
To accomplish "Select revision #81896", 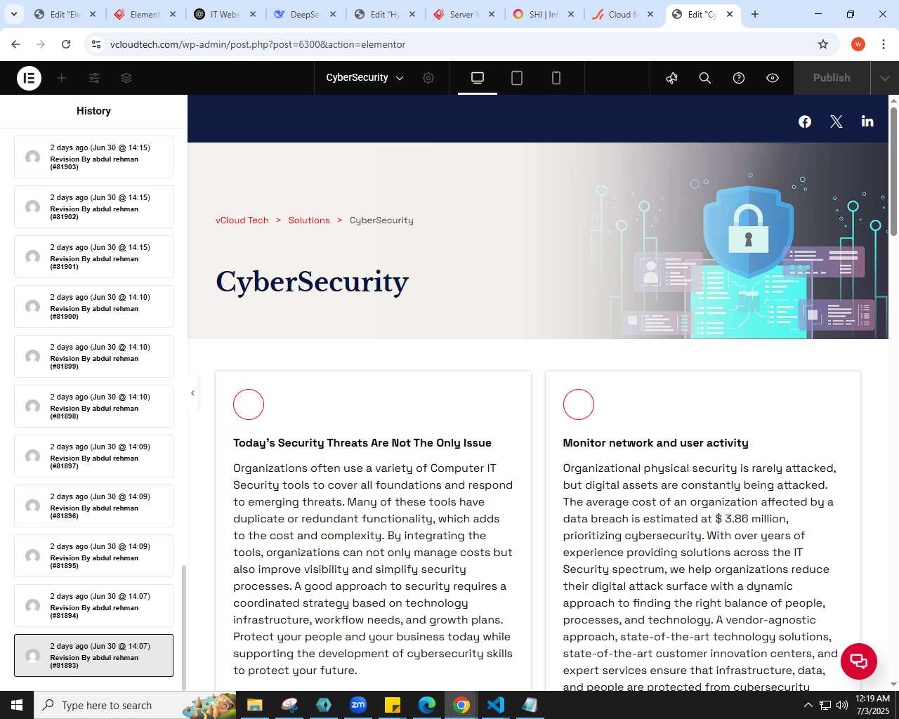I will pyautogui.click(x=93, y=506).
